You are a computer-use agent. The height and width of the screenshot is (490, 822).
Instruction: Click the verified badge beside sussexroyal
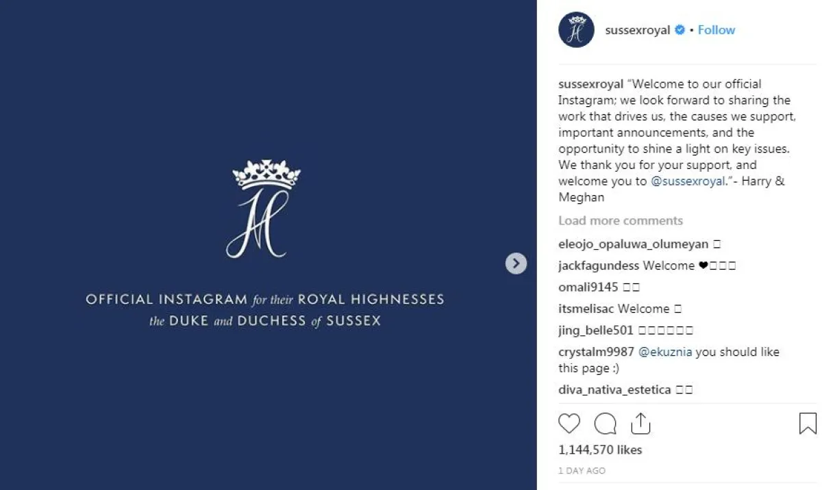[x=680, y=30]
